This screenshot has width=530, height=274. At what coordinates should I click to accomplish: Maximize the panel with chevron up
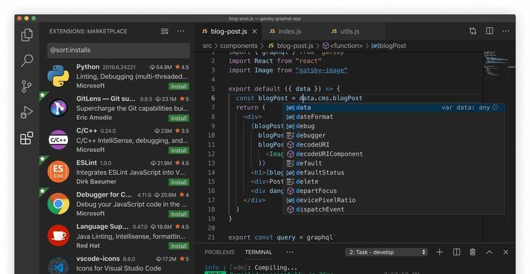tap(489, 252)
